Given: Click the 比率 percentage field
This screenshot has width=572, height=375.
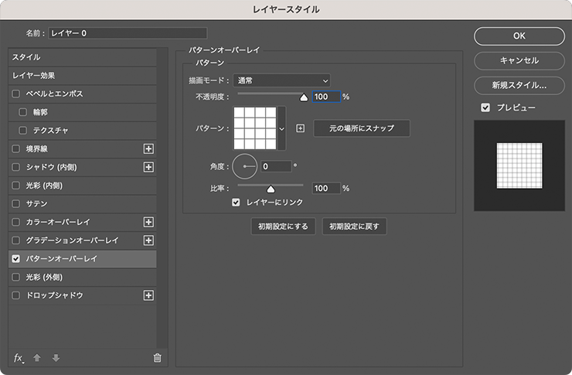Looking at the screenshot, I should tap(326, 188).
